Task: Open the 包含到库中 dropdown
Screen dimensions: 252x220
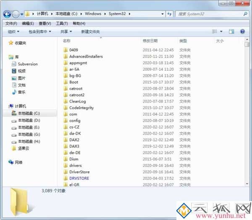Action: click(40, 32)
